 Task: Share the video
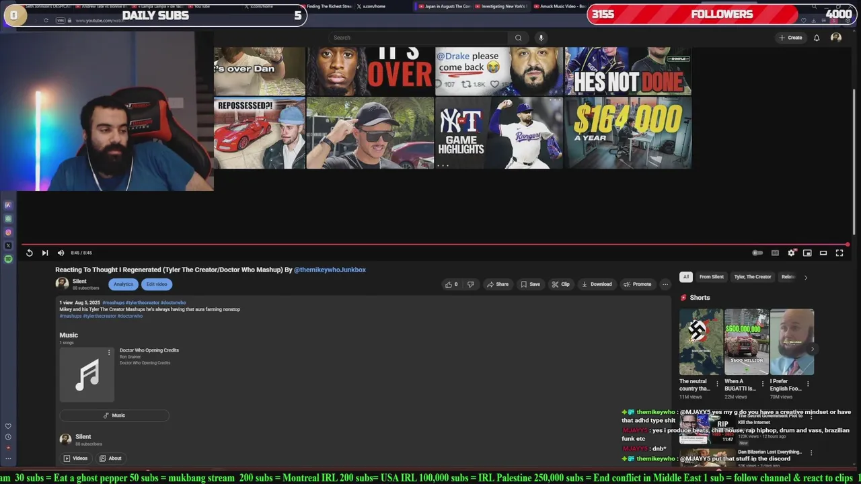[x=498, y=284]
